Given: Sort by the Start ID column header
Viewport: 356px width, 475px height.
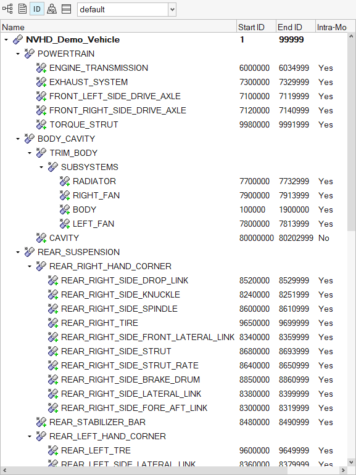Looking at the screenshot, I should click(256, 26).
